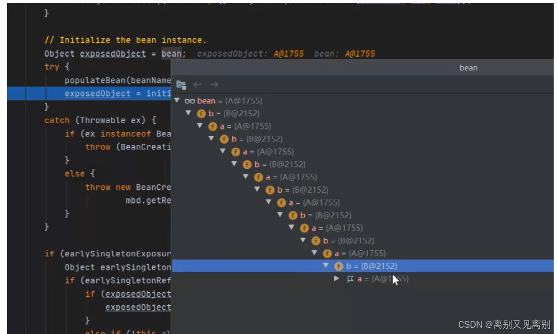Click the mbd.getRe code fragment
The height and width of the screenshot is (334, 558).
(x=148, y=200)
